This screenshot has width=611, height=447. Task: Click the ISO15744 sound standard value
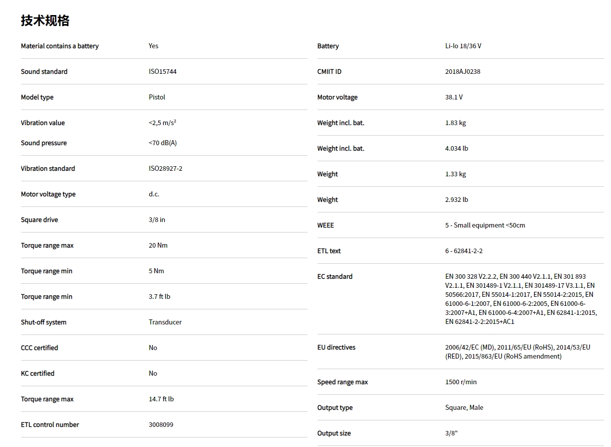pos(162,72)
